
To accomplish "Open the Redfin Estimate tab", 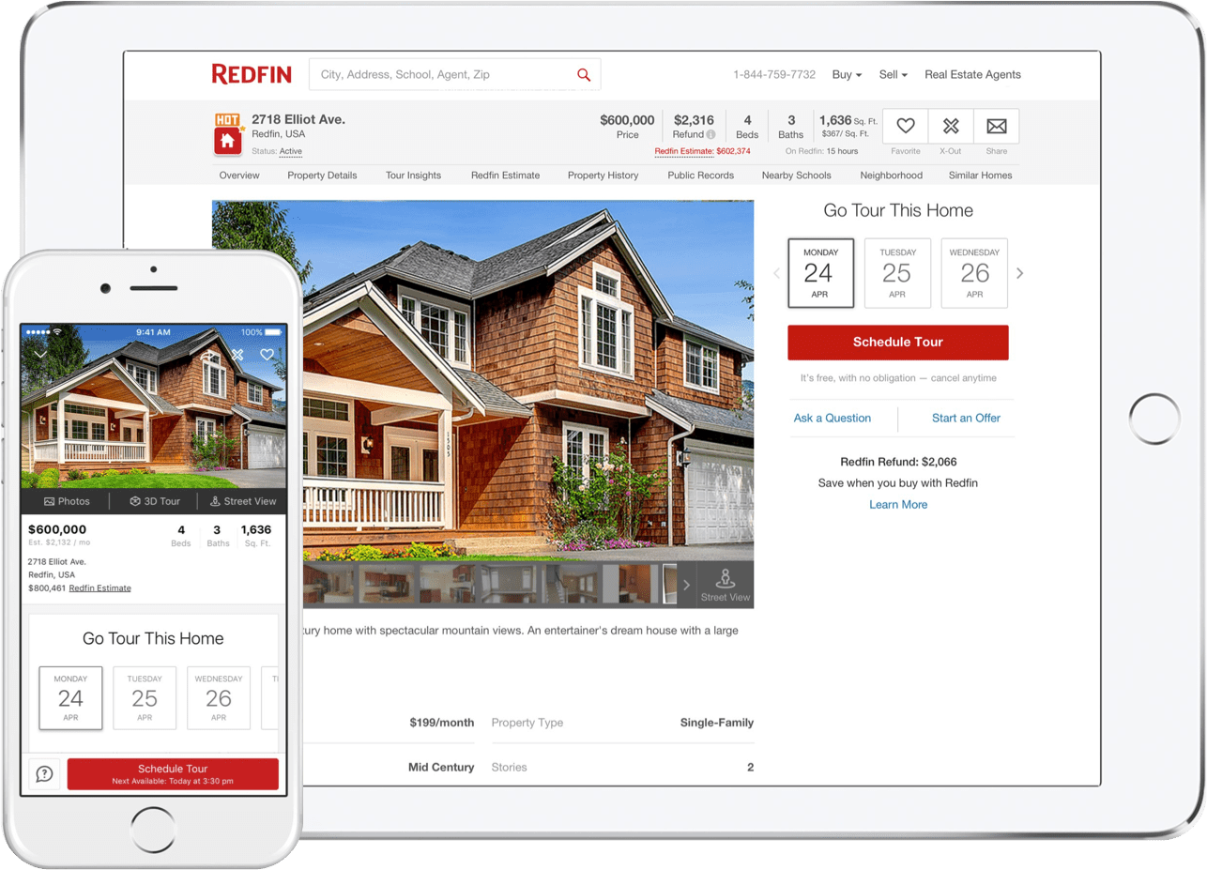I will [506, 176].
